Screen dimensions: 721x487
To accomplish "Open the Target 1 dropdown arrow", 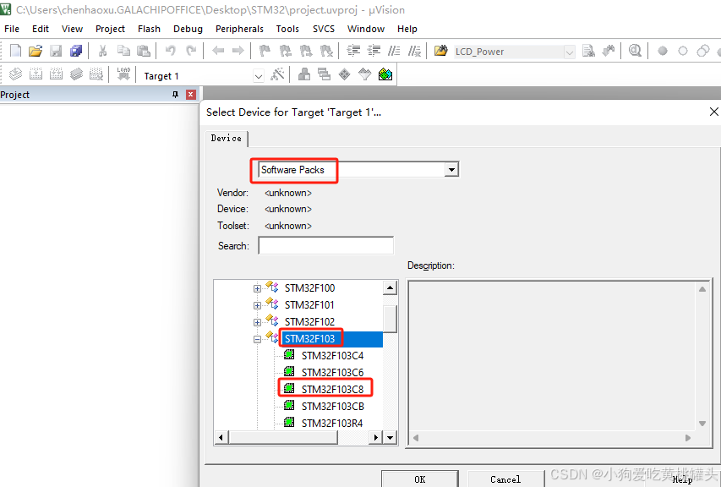I will coord(259,76).
